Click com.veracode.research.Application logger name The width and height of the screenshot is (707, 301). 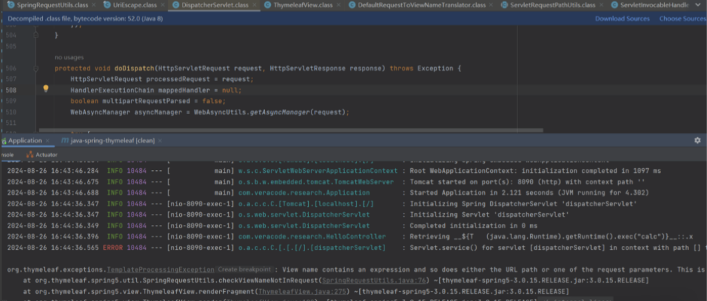pyautogui.click(x=303, y=193)
